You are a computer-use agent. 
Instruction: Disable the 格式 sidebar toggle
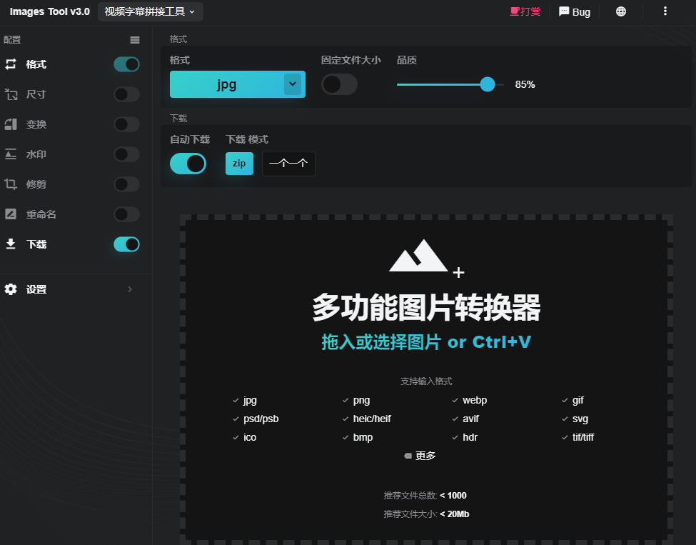click(126, 64)
